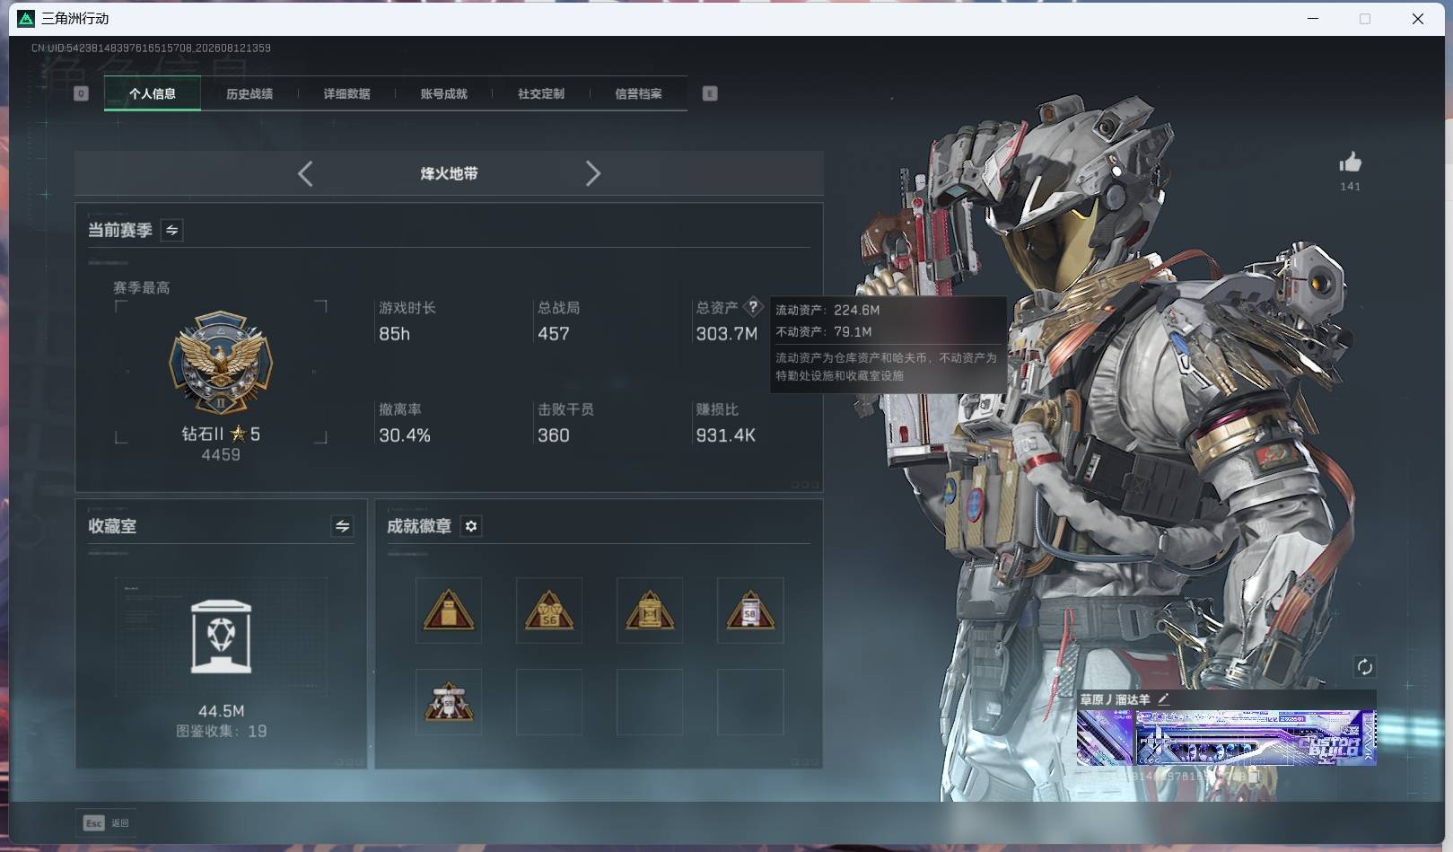Click the 总战局 457 value
This screenshot has width=1453, height=852.
point(554,334)
